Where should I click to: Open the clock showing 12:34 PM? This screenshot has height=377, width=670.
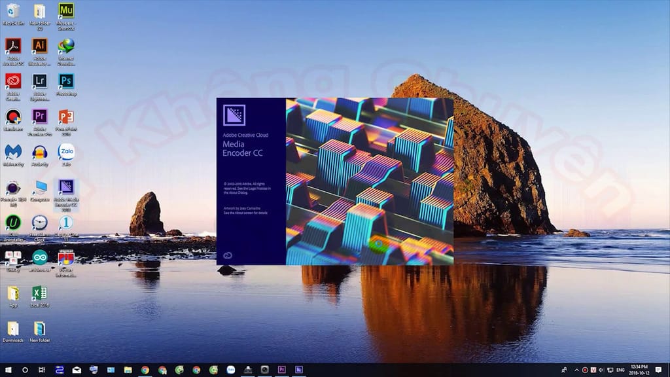tap(639, 370)
